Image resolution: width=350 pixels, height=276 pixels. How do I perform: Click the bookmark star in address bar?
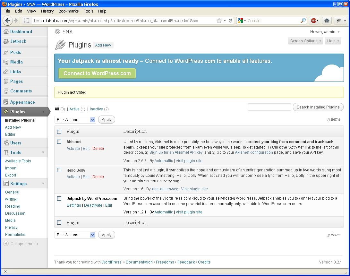pos(219,21)
